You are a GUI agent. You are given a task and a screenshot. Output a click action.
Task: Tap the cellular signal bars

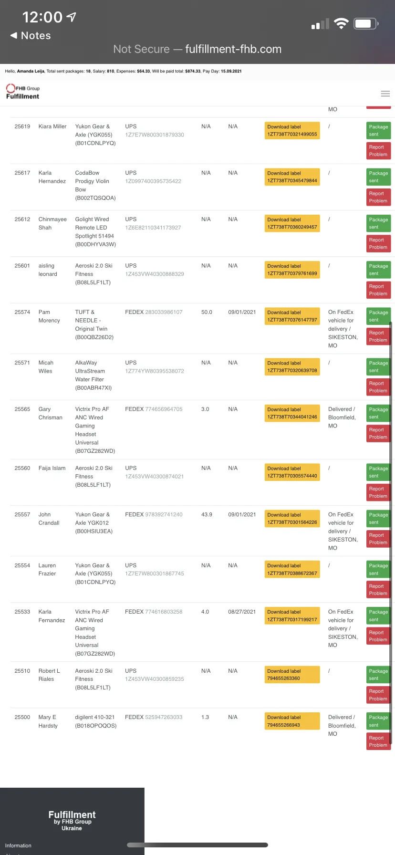320,24
